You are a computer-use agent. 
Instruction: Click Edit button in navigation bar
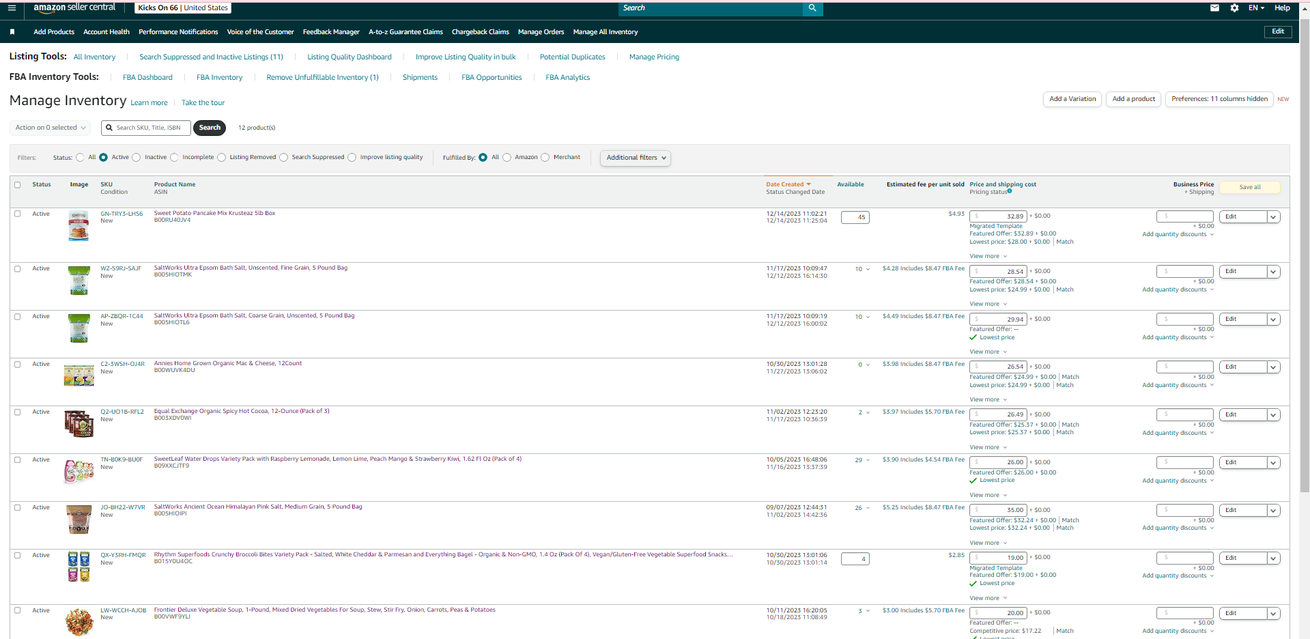tap(1278, 31)
